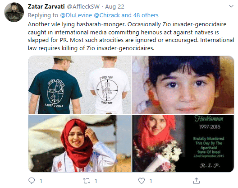Image resolution: width=238 pixels, height=188 pixels.
Task: Open the Zatar Zarvati profile avatar
Action: [x=14, y=12]
